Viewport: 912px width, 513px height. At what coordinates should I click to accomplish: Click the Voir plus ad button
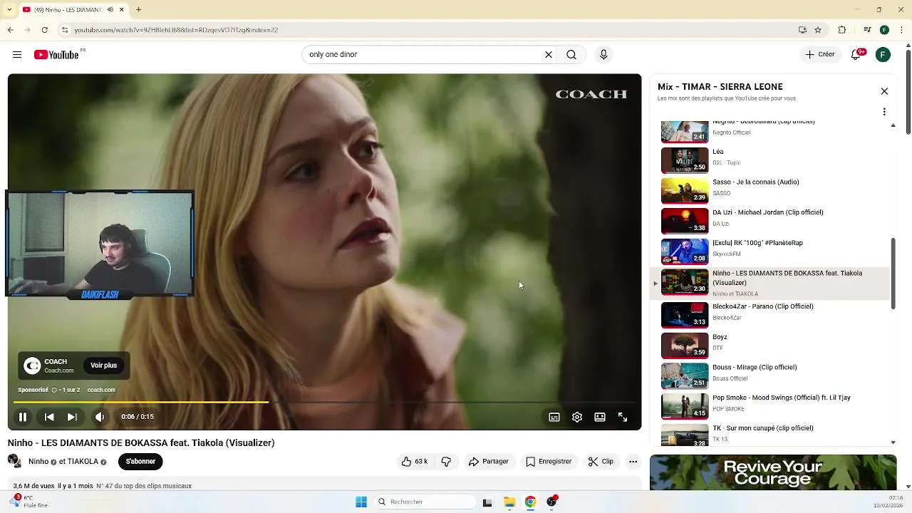point(103,366)
